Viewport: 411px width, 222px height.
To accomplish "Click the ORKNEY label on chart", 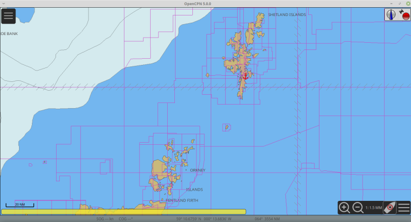I will click(x=198, y=170).
